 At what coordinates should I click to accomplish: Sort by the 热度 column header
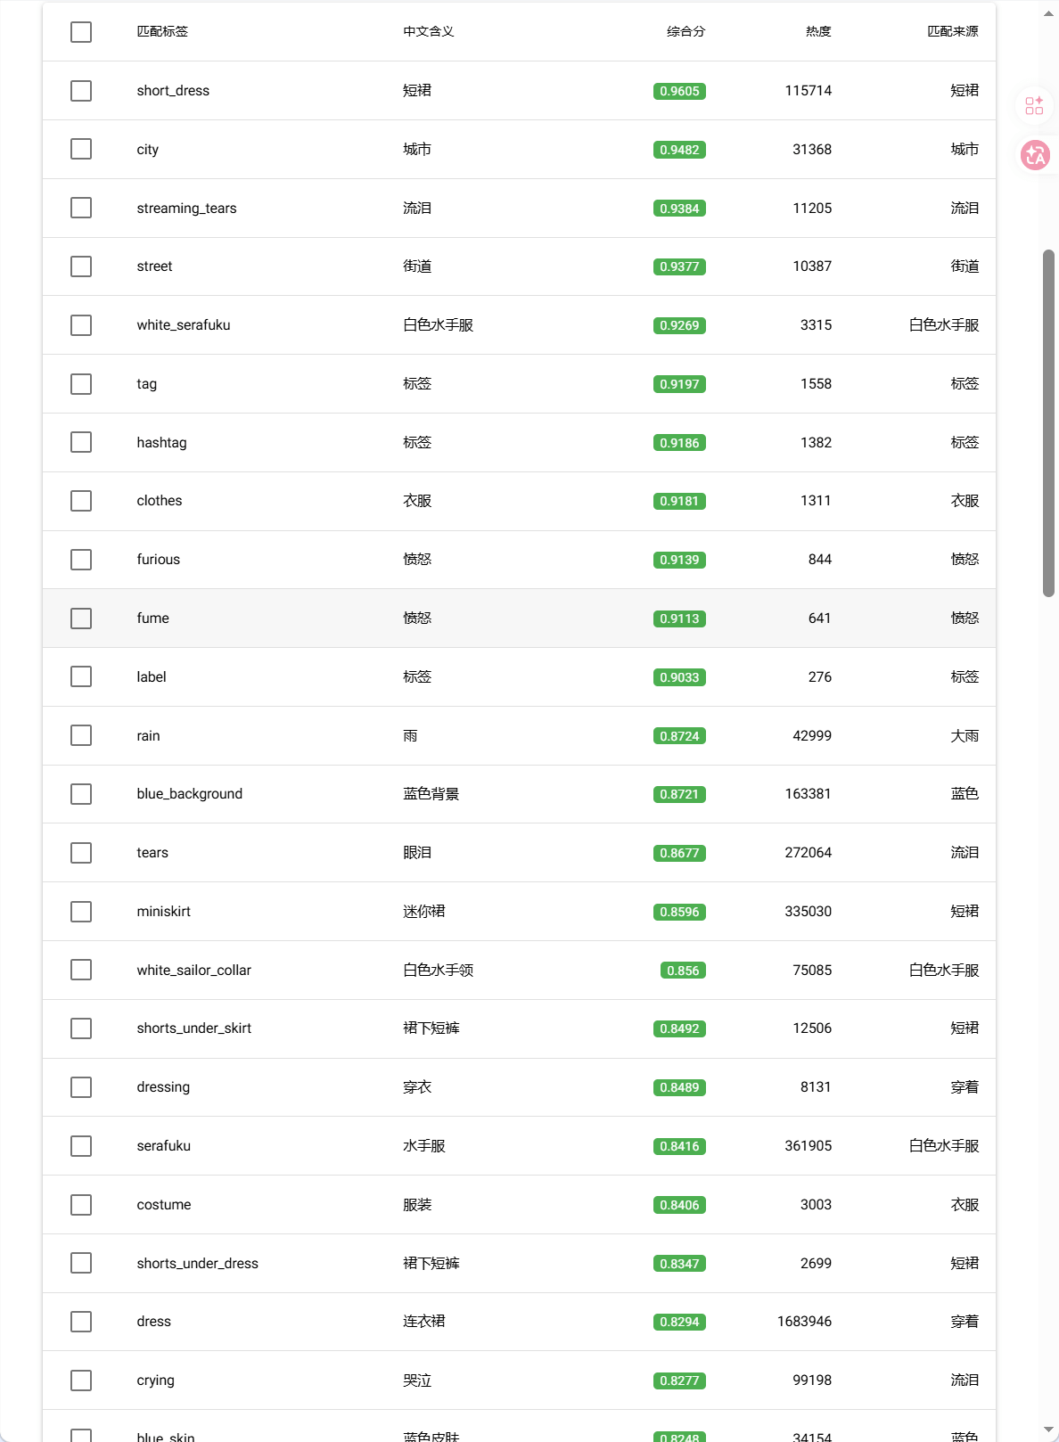point(817,32)
